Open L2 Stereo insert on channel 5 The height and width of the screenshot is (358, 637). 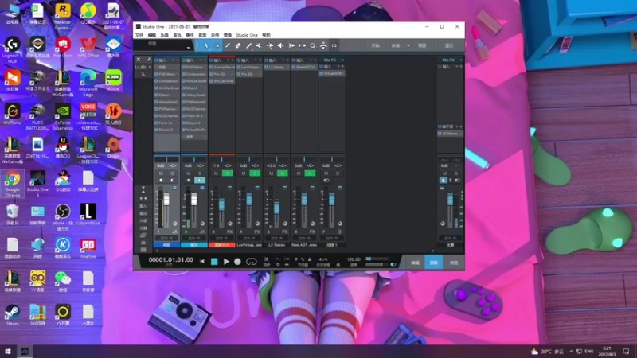point(277,67)
